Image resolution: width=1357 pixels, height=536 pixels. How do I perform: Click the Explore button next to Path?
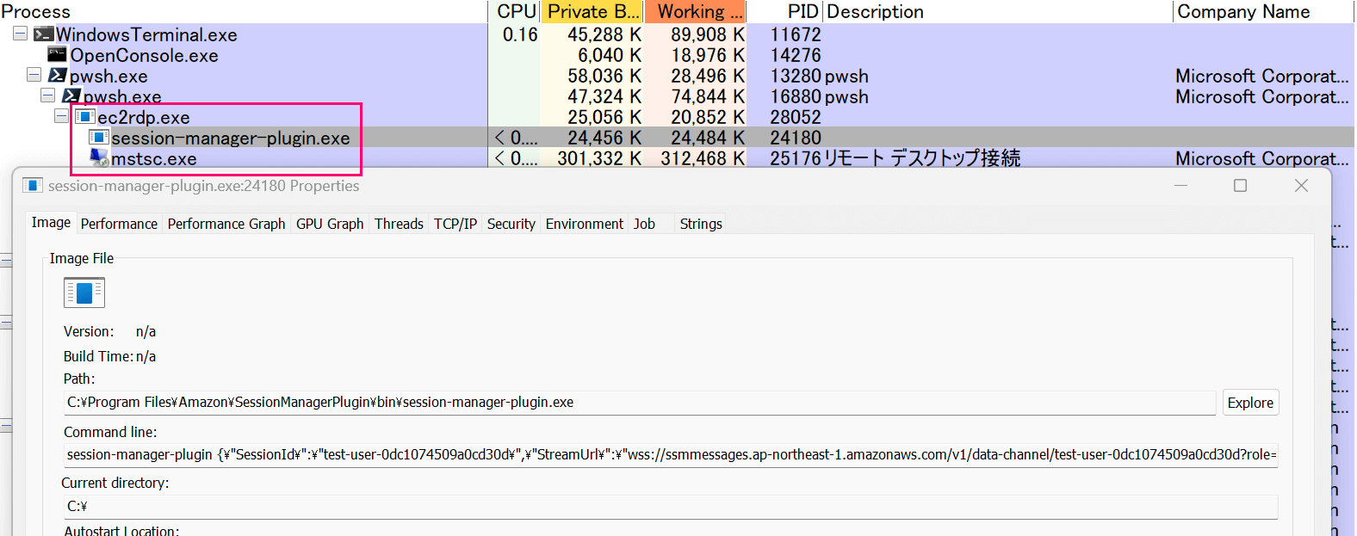point(1250,403)
